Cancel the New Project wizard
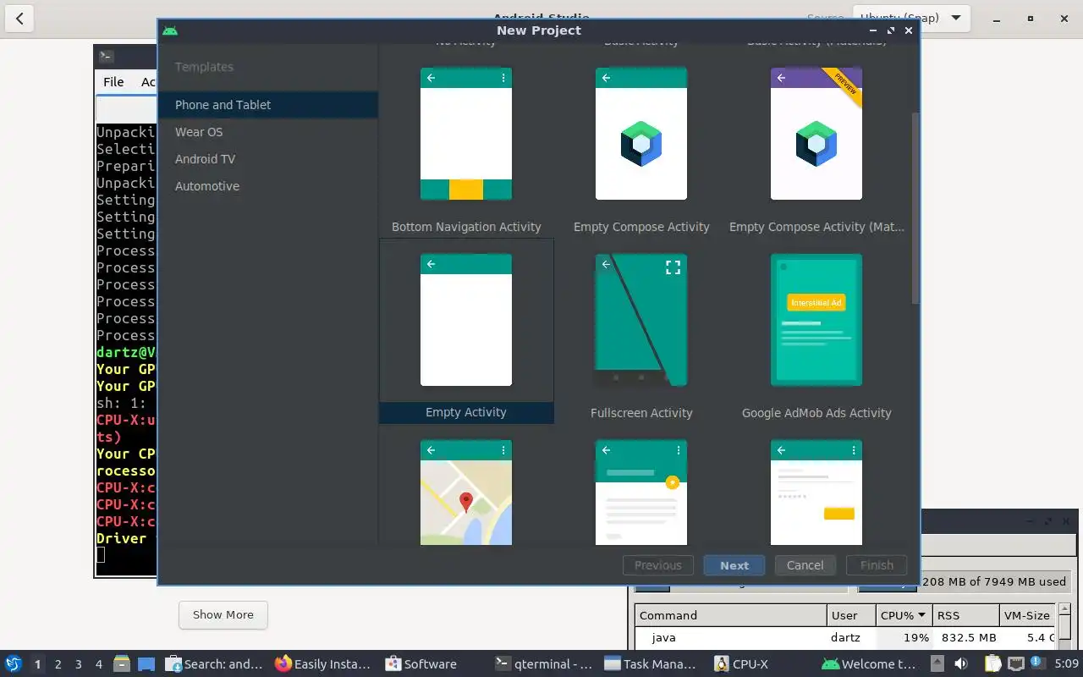The height and width of the screenshot is (677, 1083). pos(805,565)
